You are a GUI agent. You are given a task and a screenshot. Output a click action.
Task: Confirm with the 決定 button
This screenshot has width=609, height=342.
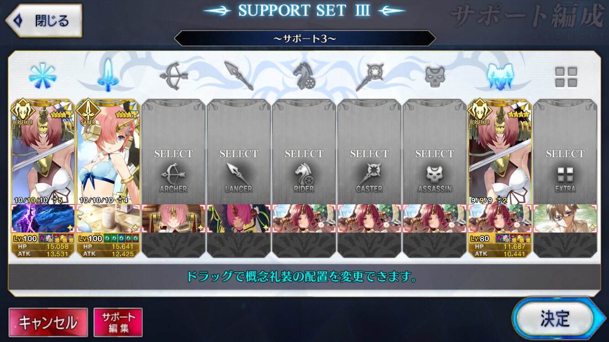pyautogui.click(x=556, y=318)
